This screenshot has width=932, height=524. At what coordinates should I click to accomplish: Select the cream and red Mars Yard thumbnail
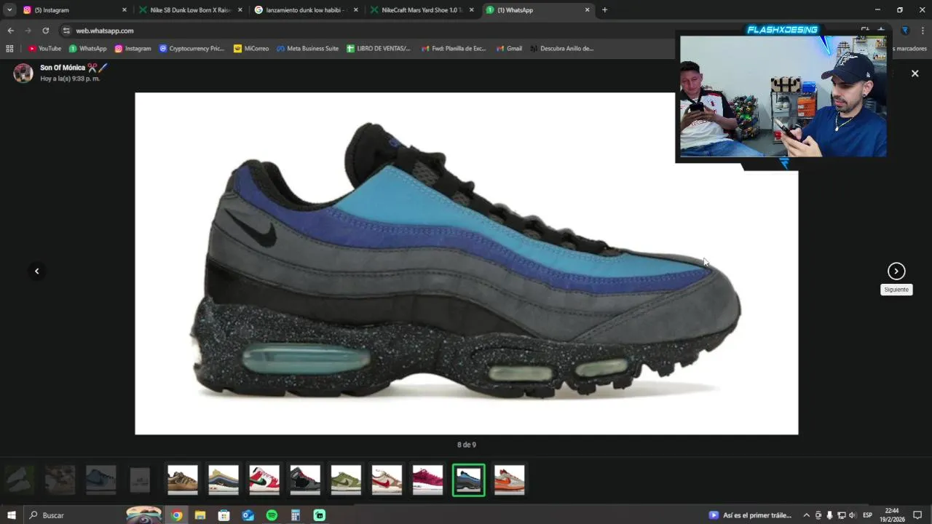coord(387,480)
